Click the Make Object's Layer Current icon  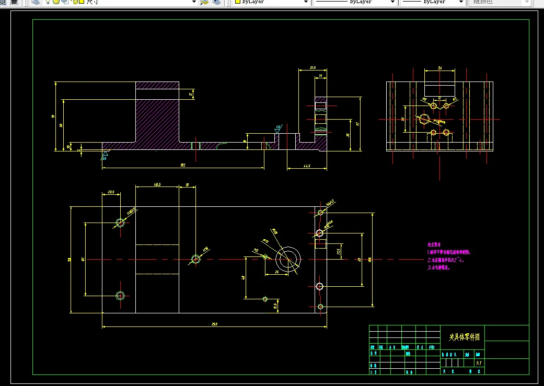click(204, 2)
